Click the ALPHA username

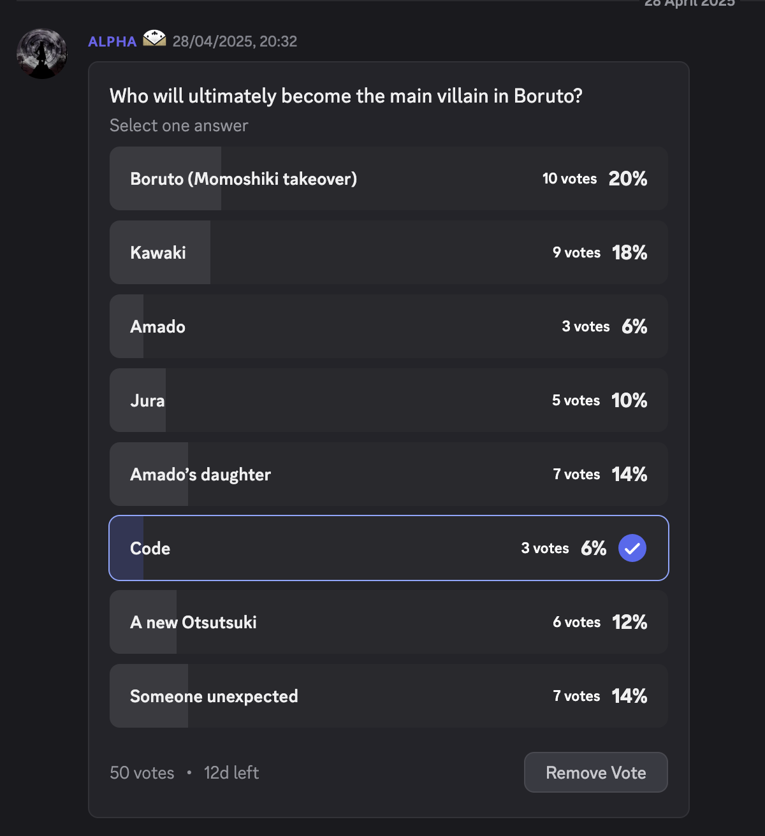[x=112, y=41]
